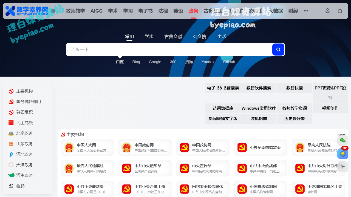The width and height of the screenshot is (351, 197).
Task: Open the floating weather widget
Action: (343, 153)
